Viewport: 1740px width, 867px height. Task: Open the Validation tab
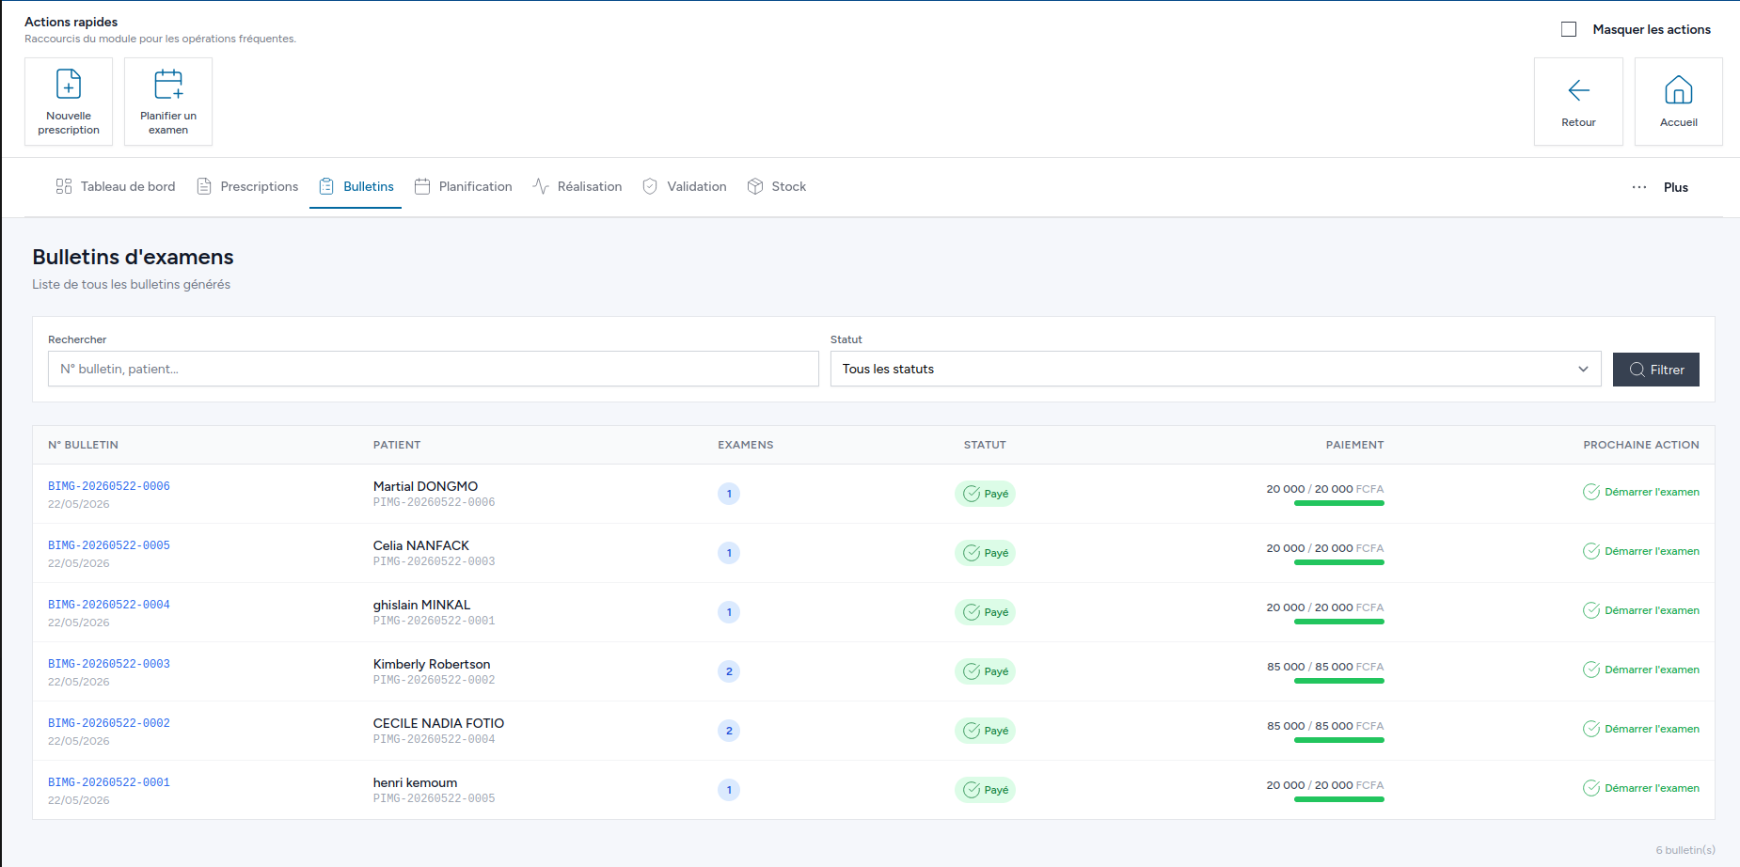[685, 186]
